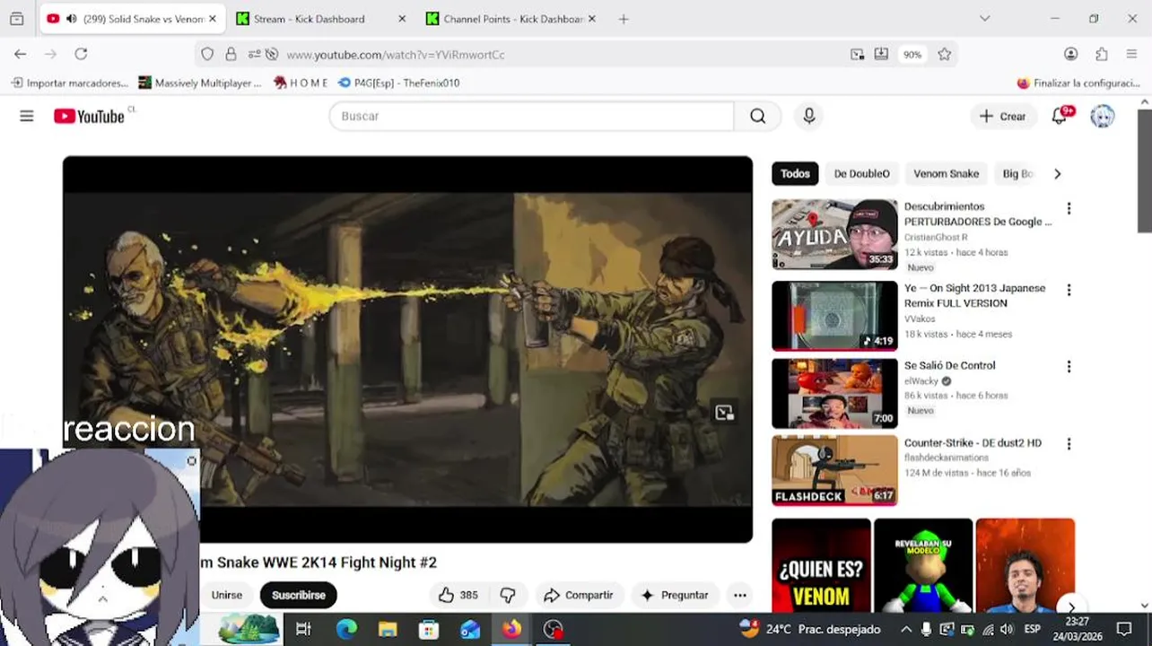Click the page vertical scrollbar thumb

click(1144, 170)
